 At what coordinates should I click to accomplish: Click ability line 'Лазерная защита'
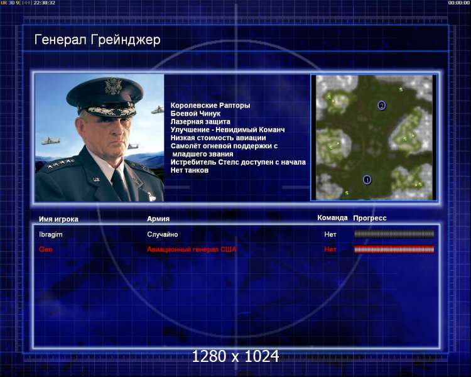click(x=200, y=122)
